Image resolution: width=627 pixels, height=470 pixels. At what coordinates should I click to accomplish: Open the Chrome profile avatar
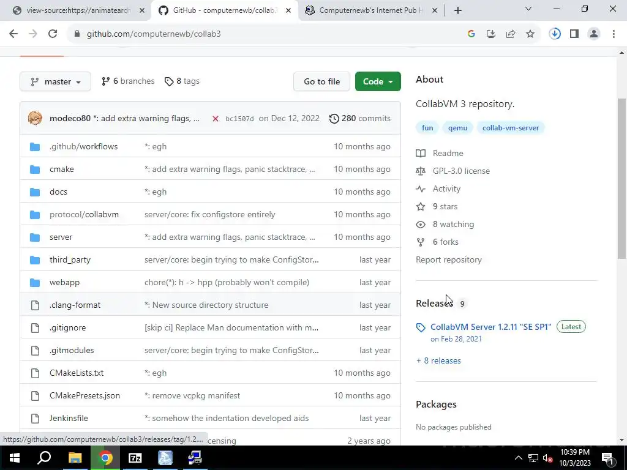(594, 34)
